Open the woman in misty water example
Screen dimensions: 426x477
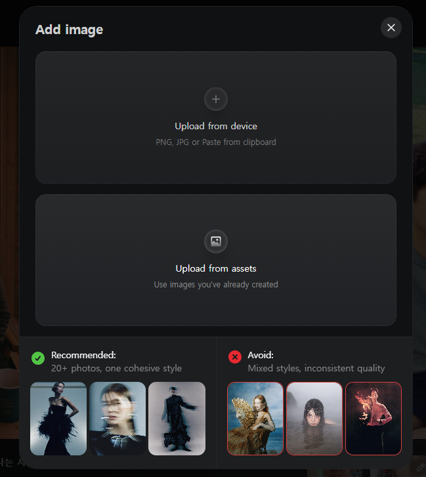pyautogui.click(x=314, y=419)
